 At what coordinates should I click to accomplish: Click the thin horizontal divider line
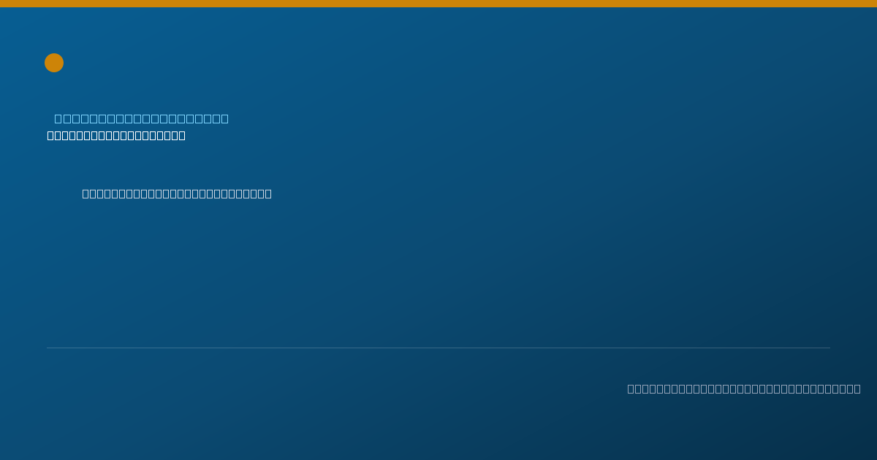tap(438, 348)
